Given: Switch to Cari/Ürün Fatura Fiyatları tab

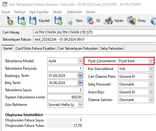Looking at the screenshot, I should 35,48.
